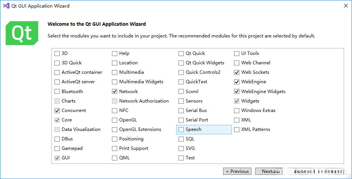
Task: Go back with the Previous button
Action: coord(237,171)
